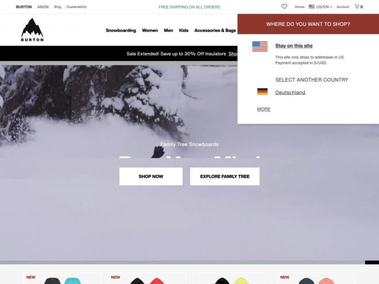
Task: Open the Snowboarding menu
Action: (x=121, y=30)
